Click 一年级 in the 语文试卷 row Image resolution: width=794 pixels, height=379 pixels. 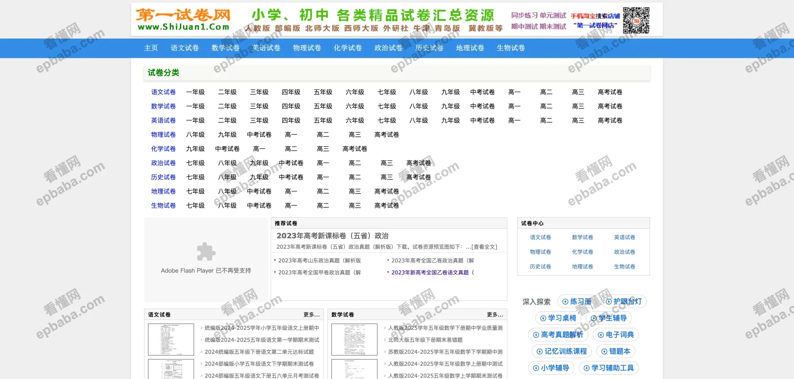coord(195,92)
